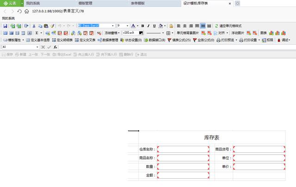
Task: Click the format painter brush icon
Action: pyautogui.click(x=52, y=26)
